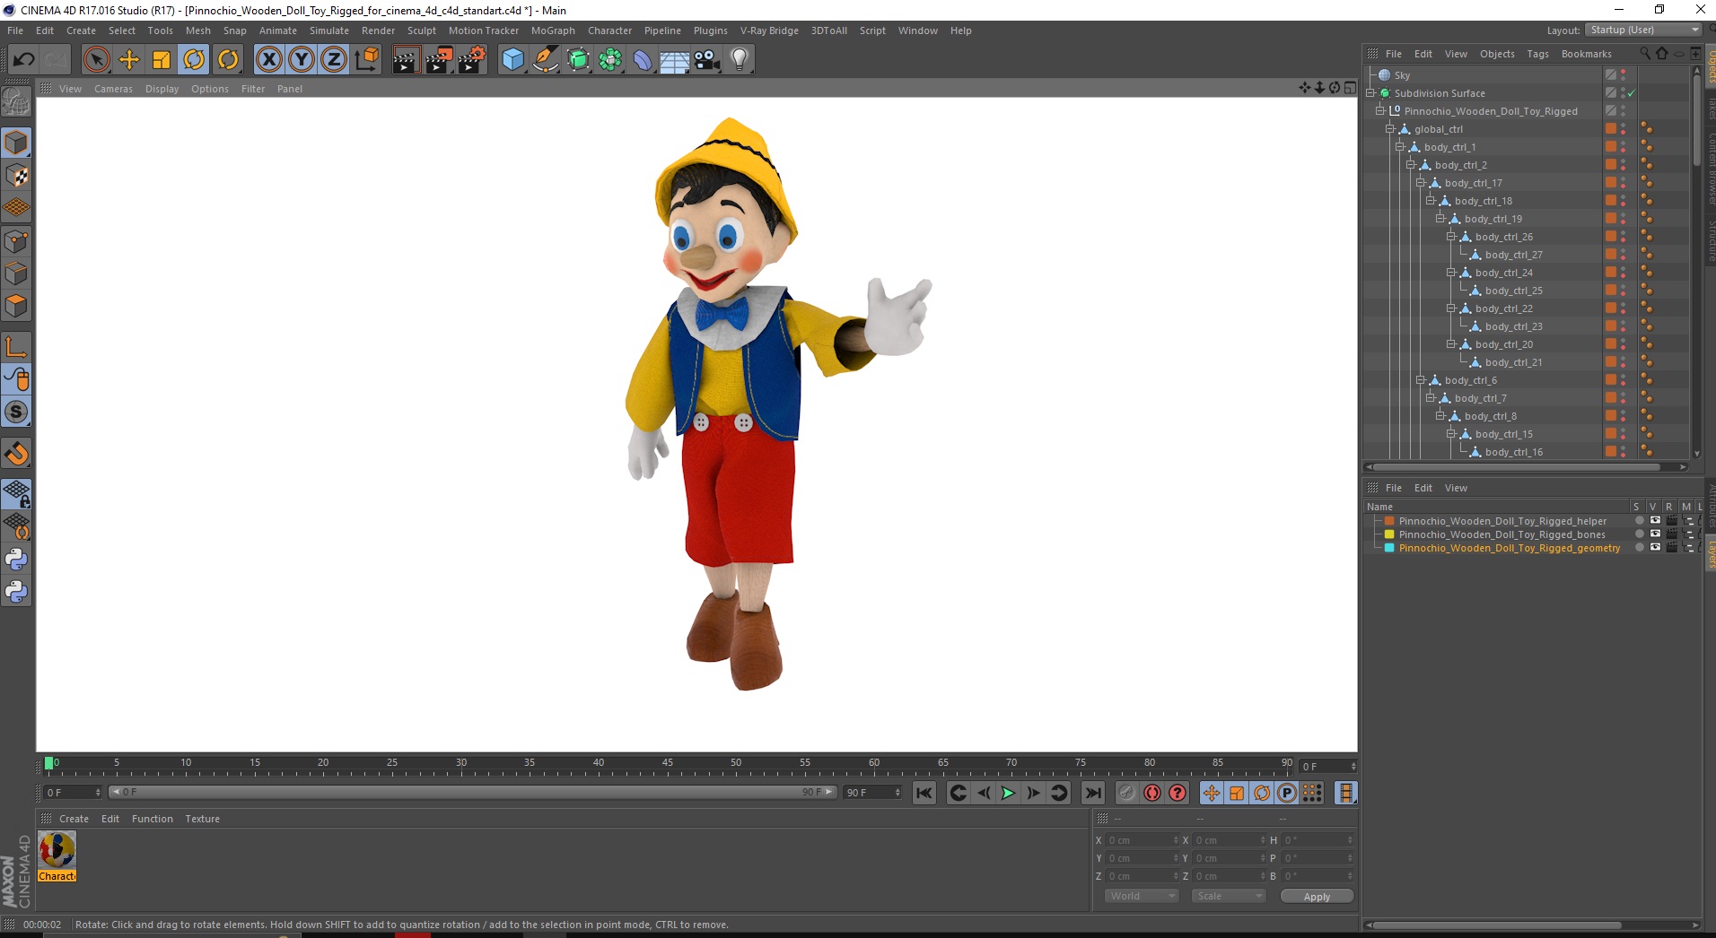The height and width of the screenshot is (938, 1716).
Task: Toggle Z axis lock
Action: 334,60
